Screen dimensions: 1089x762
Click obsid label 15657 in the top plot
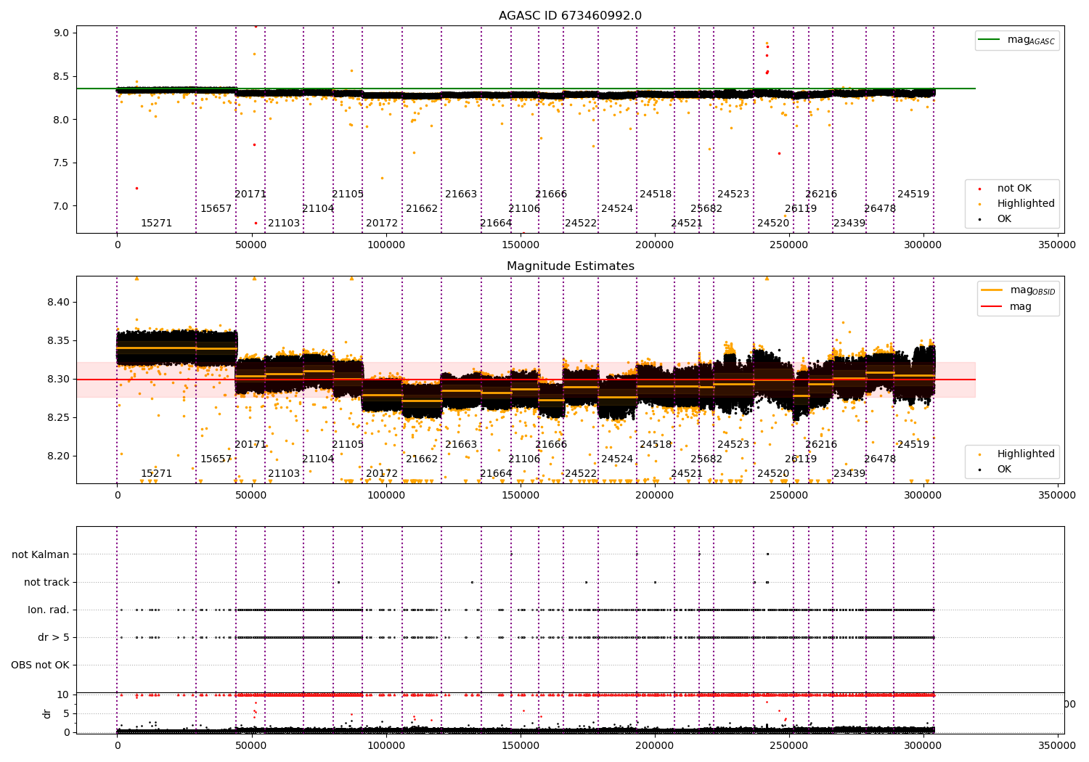pos(216,208)
